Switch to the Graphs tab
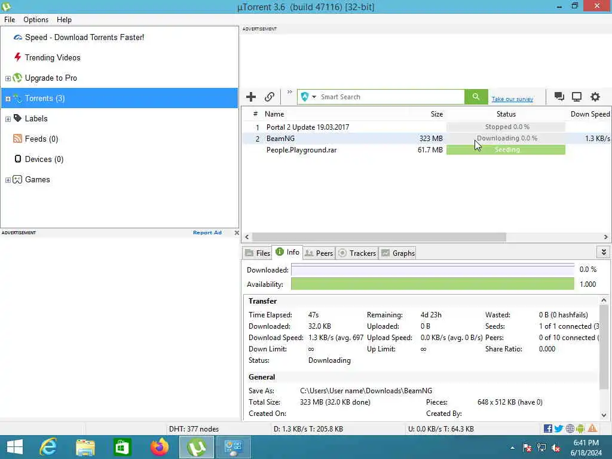Image resolution: width=612 pixels, height=459 pixels. tap(397, 253)
